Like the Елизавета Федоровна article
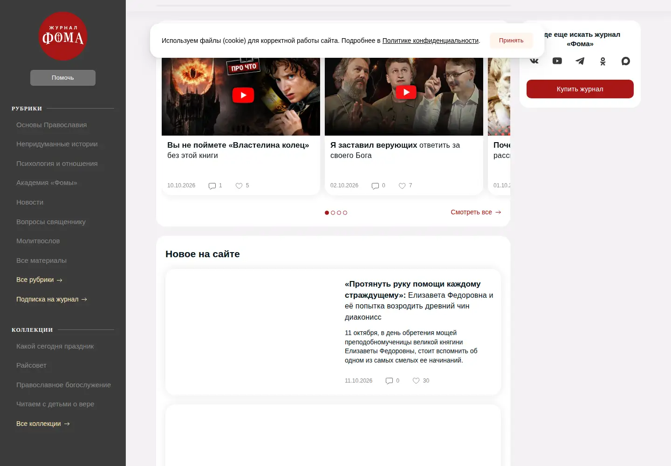The width and height of the screenshot is (671, 466). pos(416,381)
